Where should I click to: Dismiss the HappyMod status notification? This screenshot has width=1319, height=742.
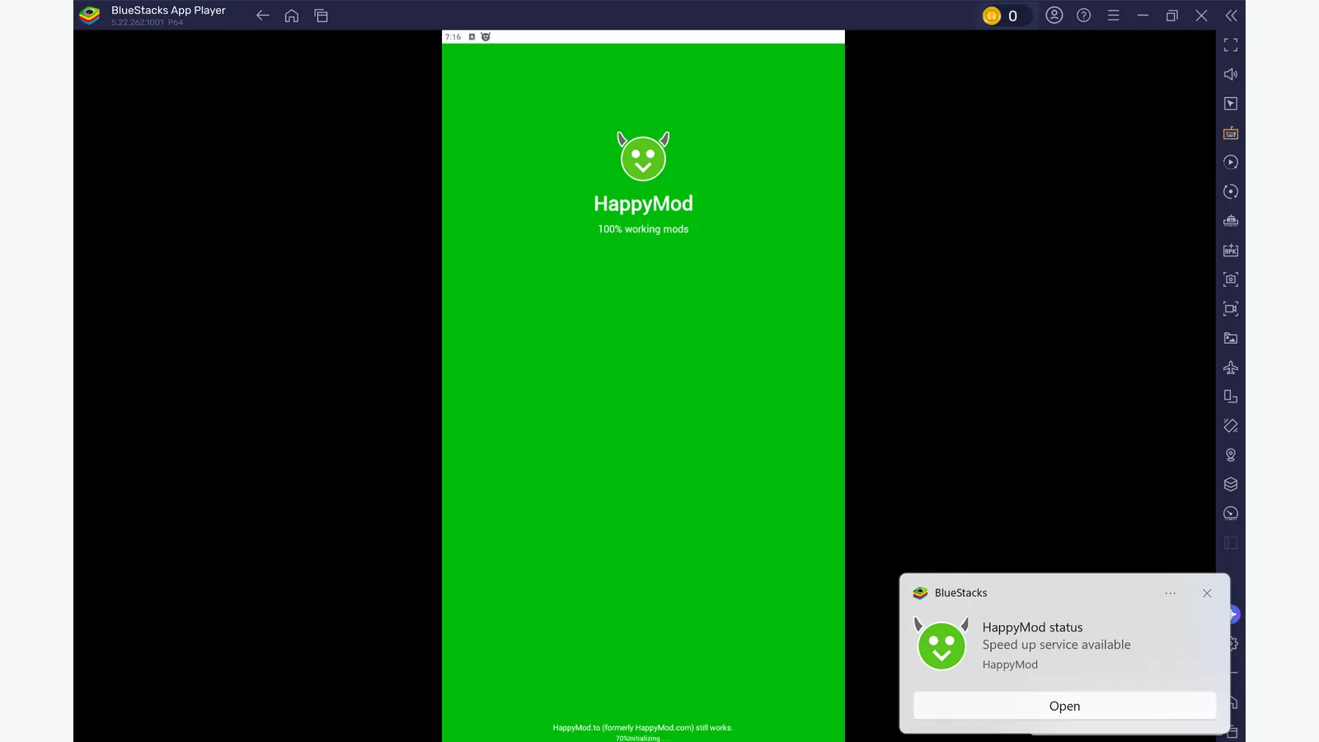click(1207, 593)
